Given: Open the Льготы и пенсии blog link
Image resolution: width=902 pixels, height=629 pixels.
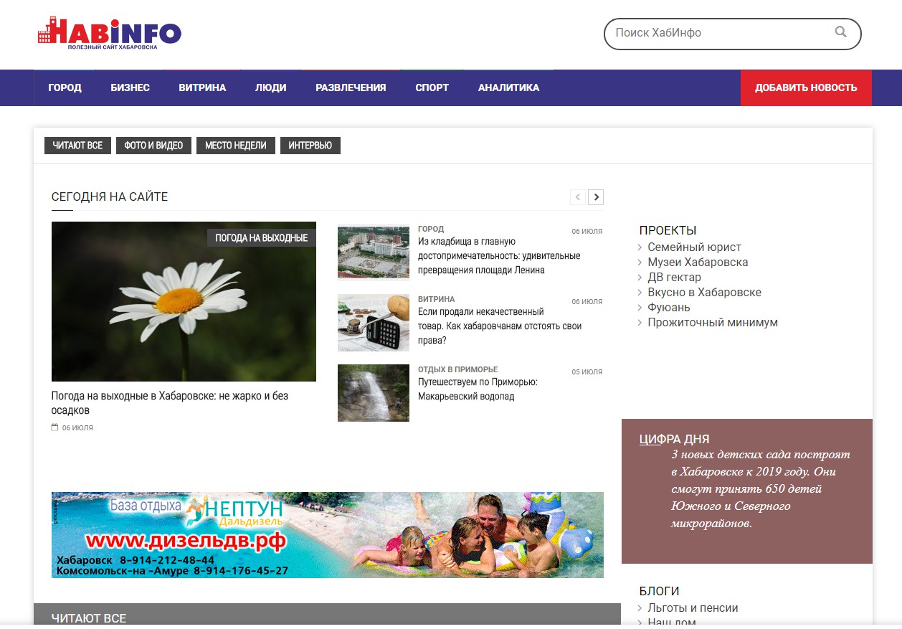Looking at the screenshot, I should [693, 607].
